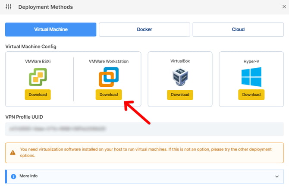This screenshot has height=189, width=289.
Task: Switch to the Docker tab
Action: point(144,29)
